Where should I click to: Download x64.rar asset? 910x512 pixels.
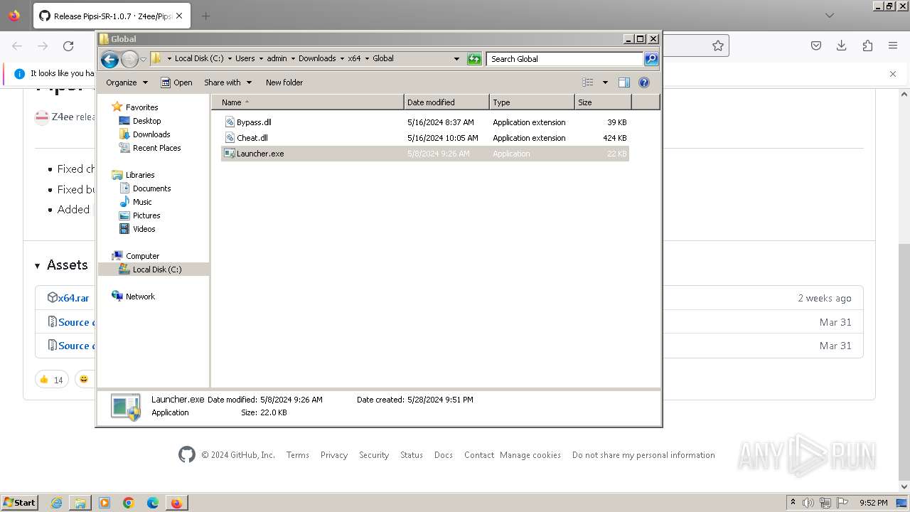[73, 298]
